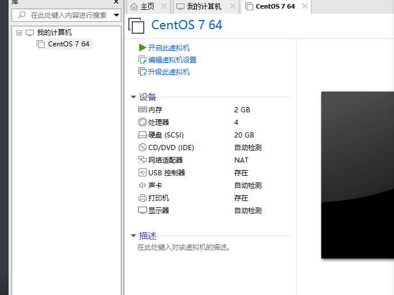The image size is (394, 295).
Task: Click the black VM screen preview thumbnail
Action: tap(357, 175)
